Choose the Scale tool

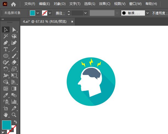[14, 69]
